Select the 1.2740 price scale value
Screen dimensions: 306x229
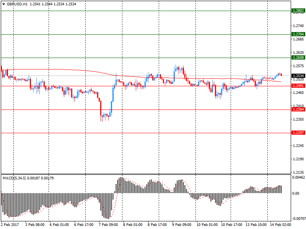click(x=298, y=26)
